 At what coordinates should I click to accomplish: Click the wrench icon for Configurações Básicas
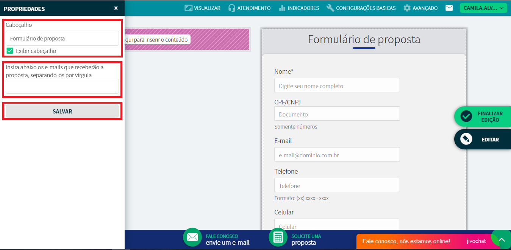[x=330, y=8]
